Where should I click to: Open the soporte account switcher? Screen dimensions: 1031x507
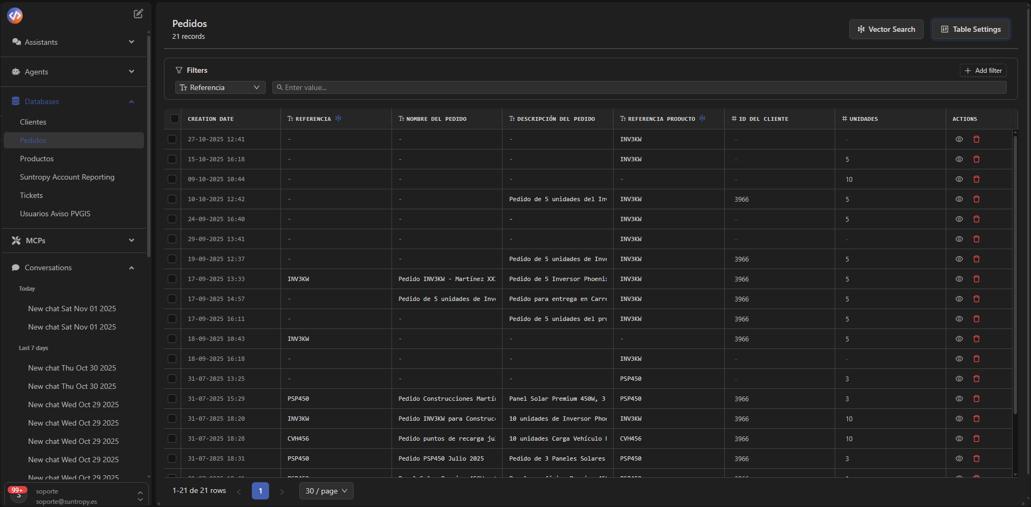tap(76, 496)
